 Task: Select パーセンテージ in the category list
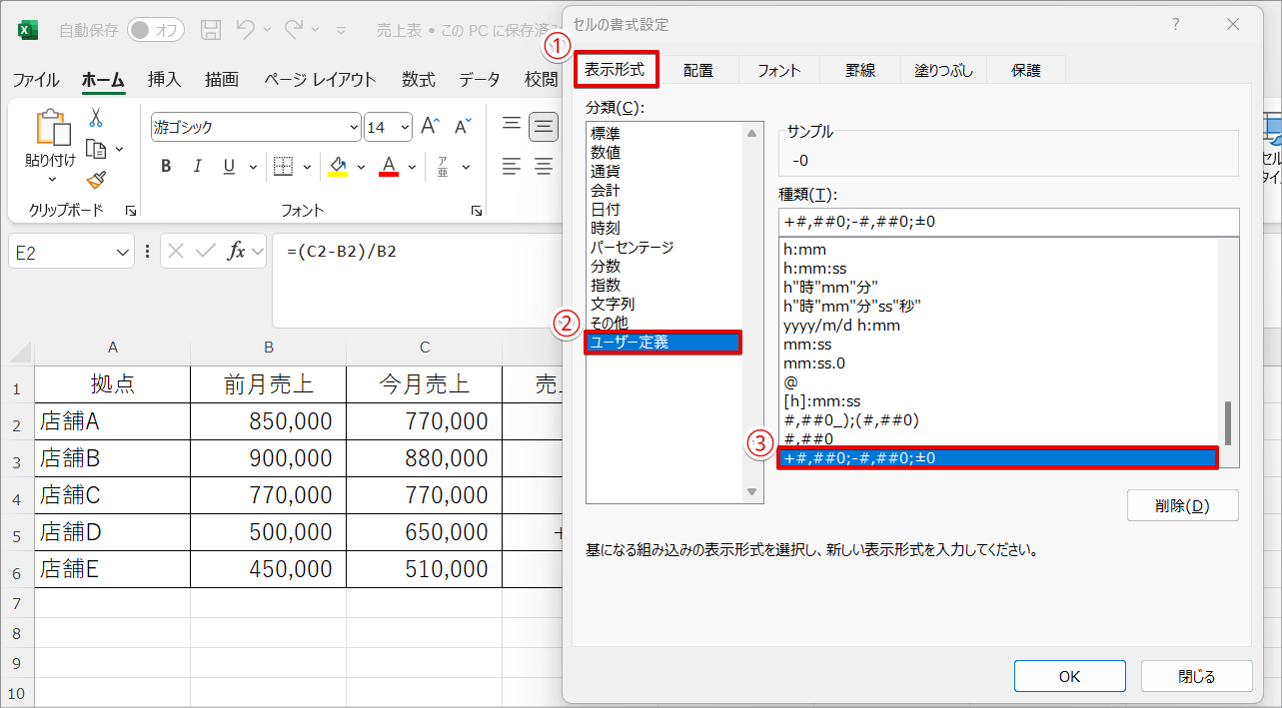pyautogui.click(x=633, y=247)
